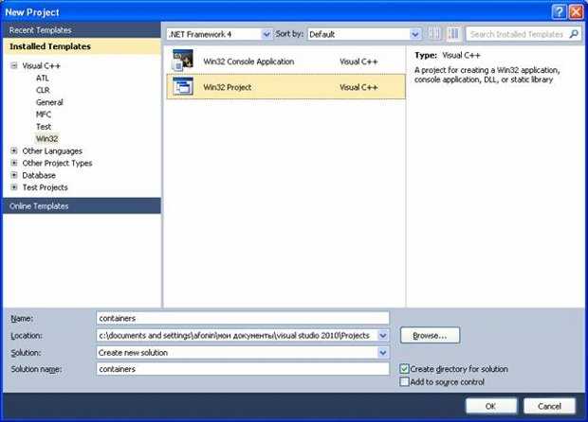Select the Visual C++ tree label

pyautogui.click(x=41, y=66)
